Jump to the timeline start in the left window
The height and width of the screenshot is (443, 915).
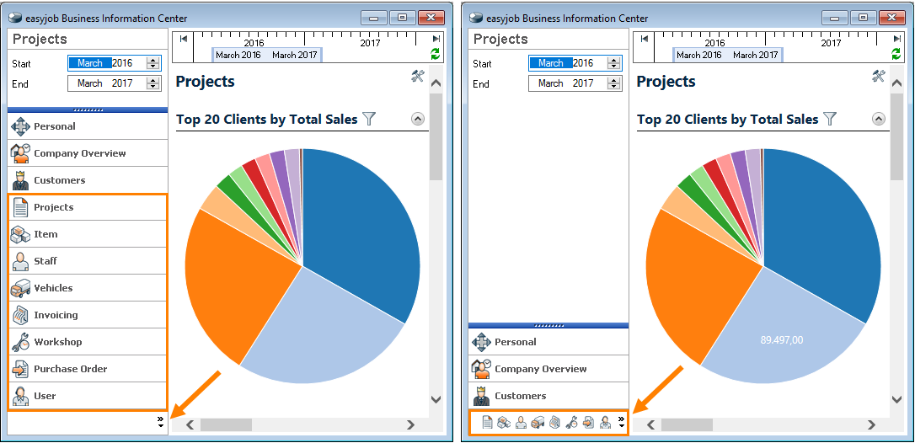pyautogui.click(x=184, y=39)
